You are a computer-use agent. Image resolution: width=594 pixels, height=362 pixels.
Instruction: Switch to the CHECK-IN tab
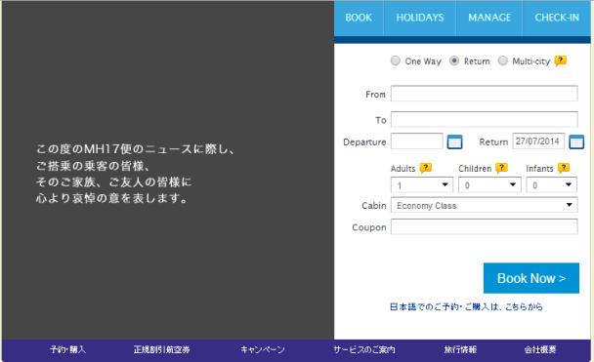pos(557,18)
